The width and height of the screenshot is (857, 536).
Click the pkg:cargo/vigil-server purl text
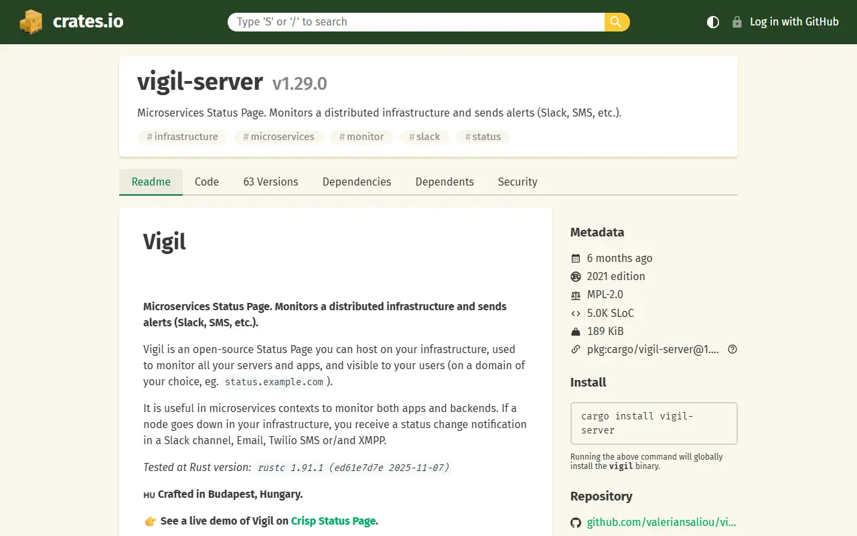click(x=653, y=349)
